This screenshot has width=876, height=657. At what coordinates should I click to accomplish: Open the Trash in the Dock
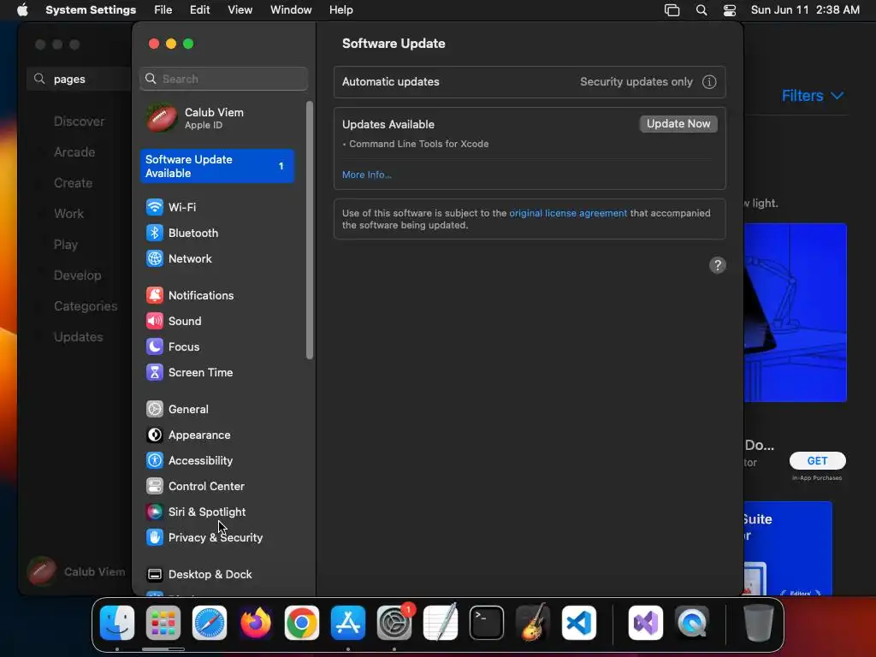(x=758, y=623)
